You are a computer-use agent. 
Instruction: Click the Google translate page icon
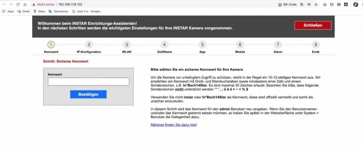(302, 4)
